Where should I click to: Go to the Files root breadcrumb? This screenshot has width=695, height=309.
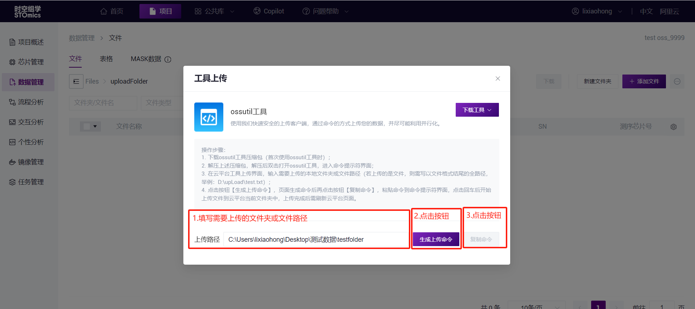[x=92, y=81]
